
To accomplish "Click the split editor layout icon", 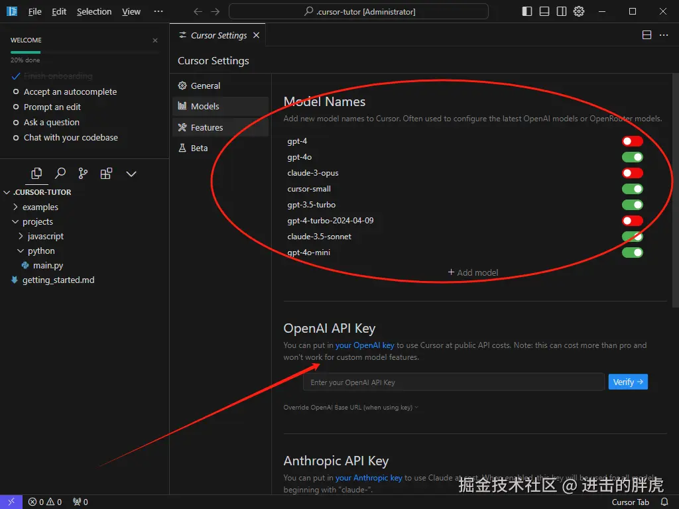I will 647,35.
